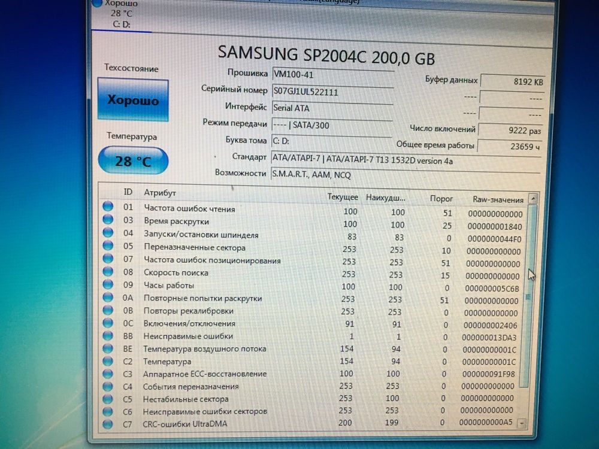Click the scroll down arrow of attribute list
599x449 pixels.
point(522,423)
